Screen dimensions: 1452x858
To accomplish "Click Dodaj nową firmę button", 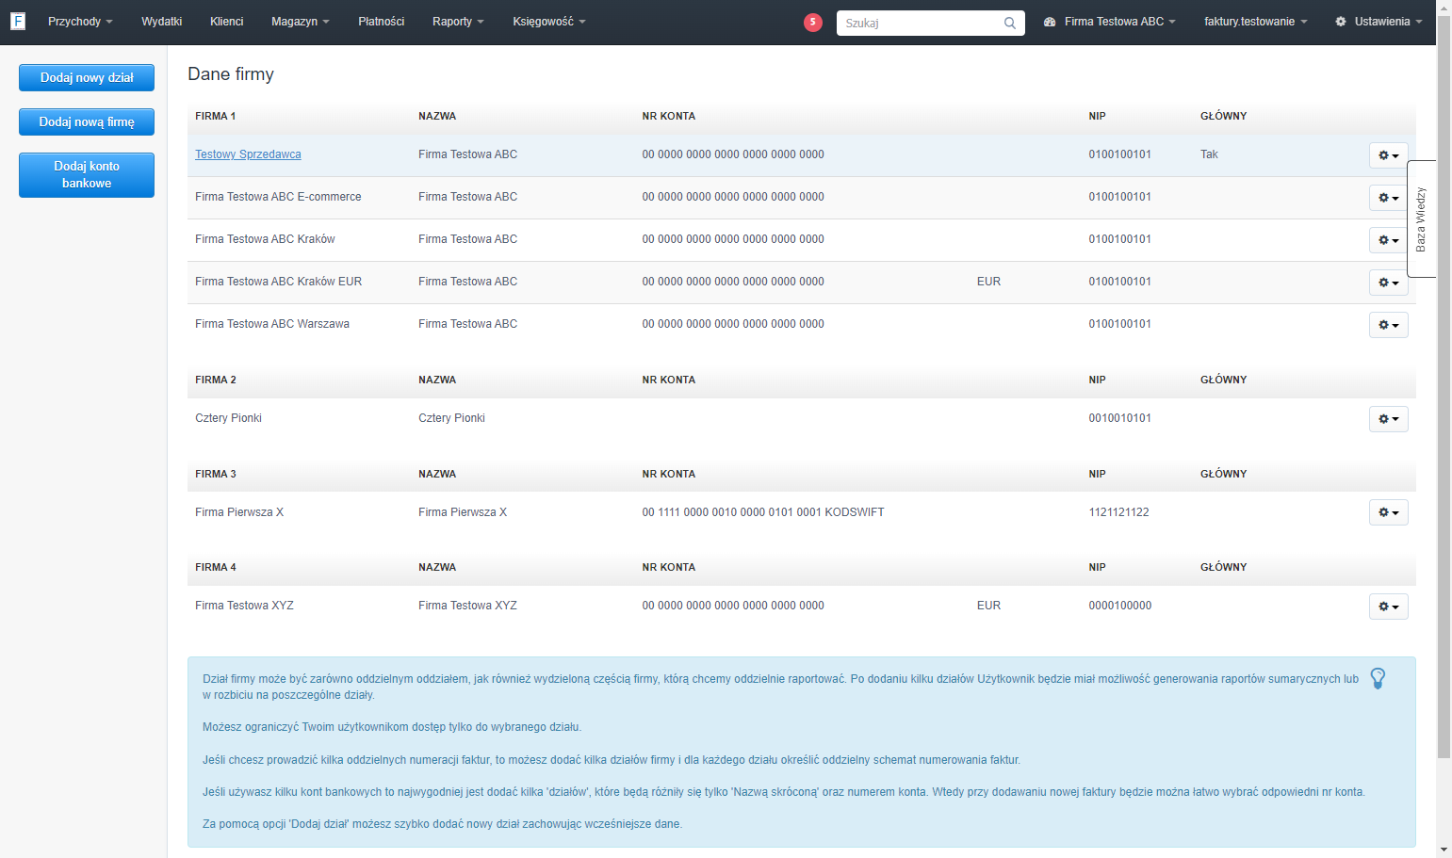I will [x=87, y=121].
